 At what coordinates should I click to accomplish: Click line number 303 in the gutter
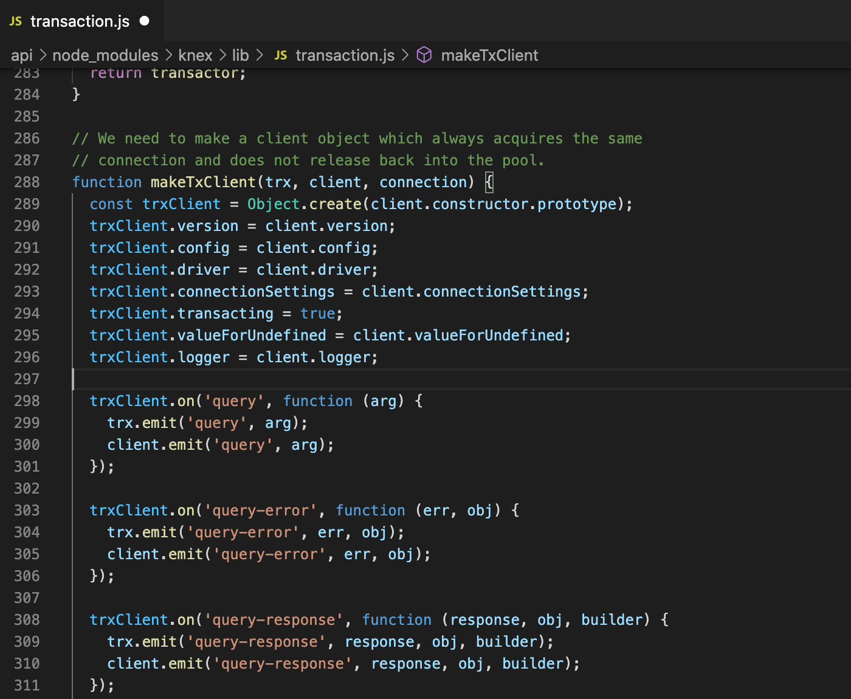[27, 511]
